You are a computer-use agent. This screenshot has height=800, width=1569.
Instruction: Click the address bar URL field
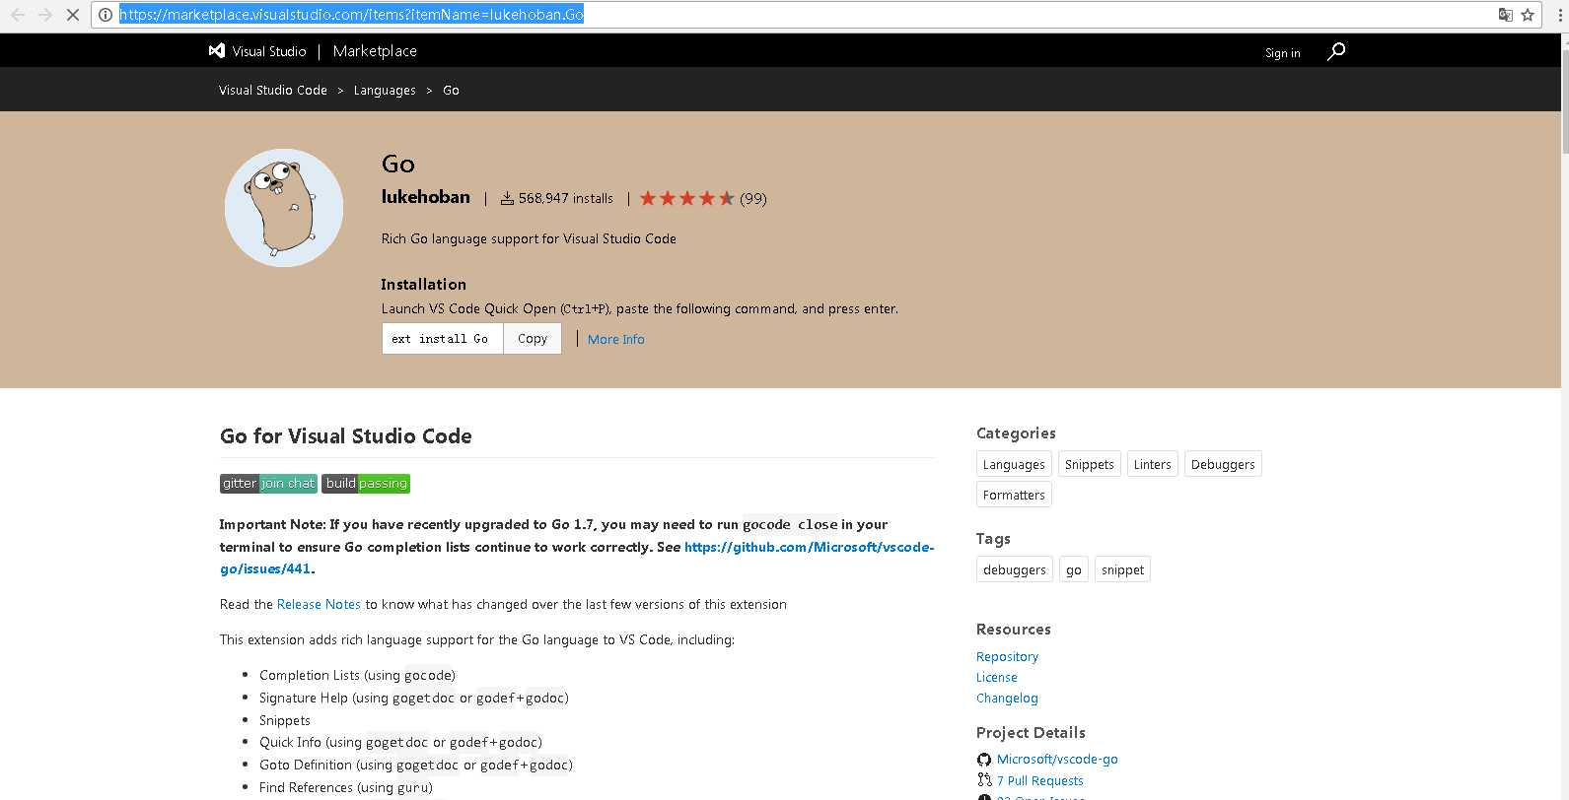coord(789,15)
